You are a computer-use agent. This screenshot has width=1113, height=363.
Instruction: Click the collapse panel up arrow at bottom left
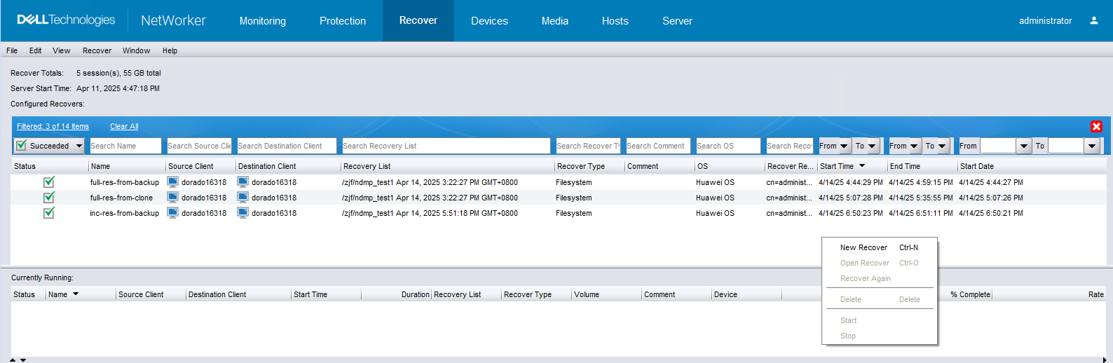(13, 359)
